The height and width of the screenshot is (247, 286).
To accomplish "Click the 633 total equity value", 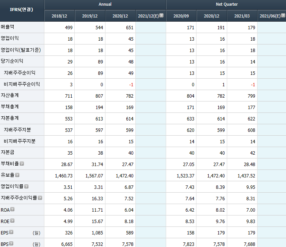I will pyautogui.click(x=190, y=119).
